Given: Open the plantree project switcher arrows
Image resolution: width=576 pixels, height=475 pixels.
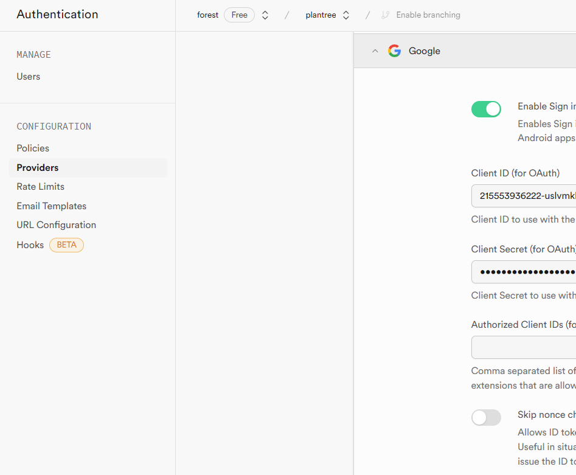Looking at the screenshot, I should pyautogui.click(x=345, y=15).
